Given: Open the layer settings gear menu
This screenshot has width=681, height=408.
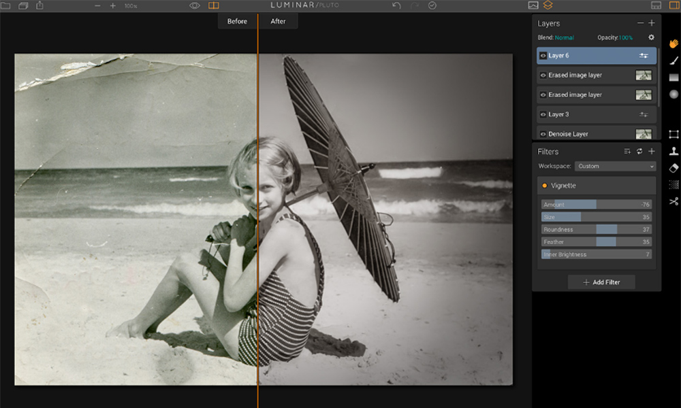Looking at the screenshot, I should click(651, 37).
